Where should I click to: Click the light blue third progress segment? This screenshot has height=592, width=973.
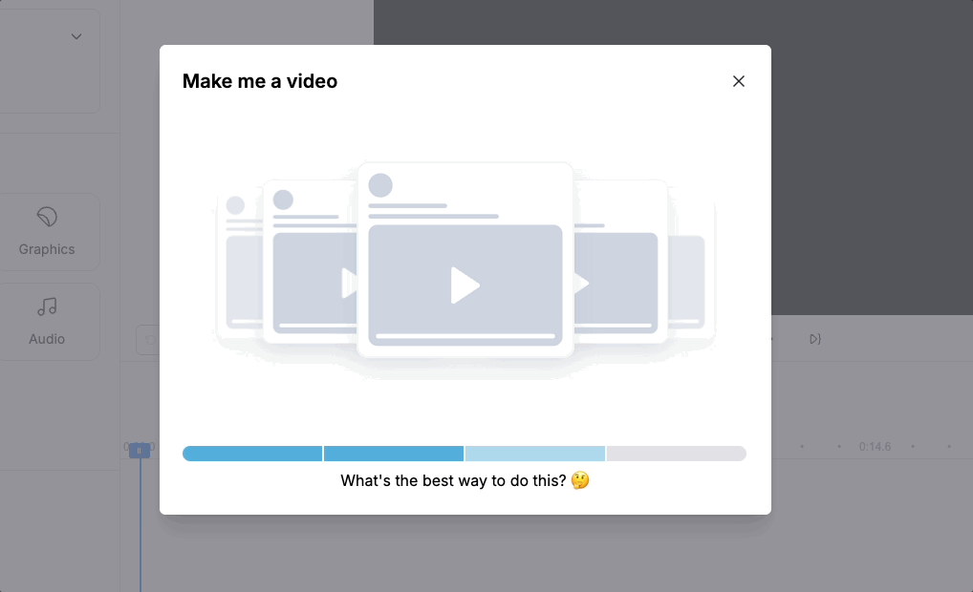(534, 454)
